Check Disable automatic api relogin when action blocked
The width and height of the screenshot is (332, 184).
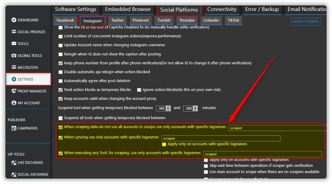61,72
